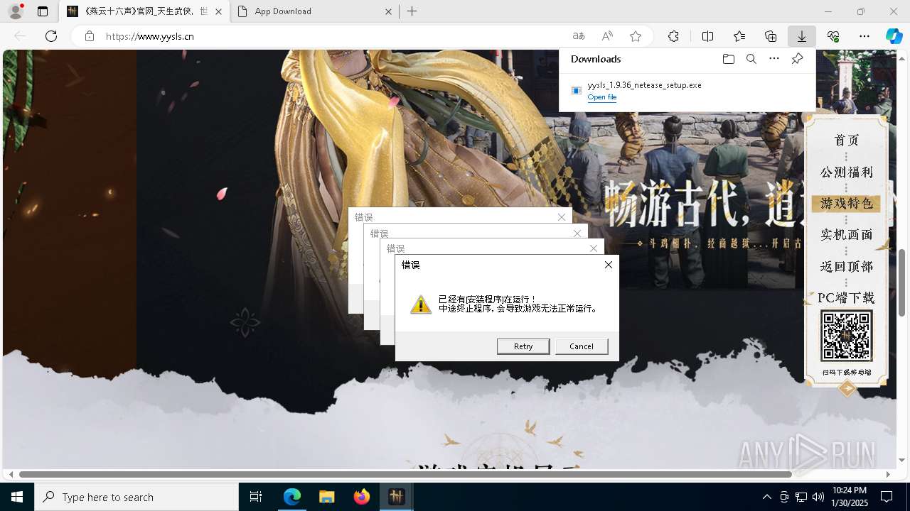Open the notification center icon
Screen dimensions: 910x511
pos(887,497)
